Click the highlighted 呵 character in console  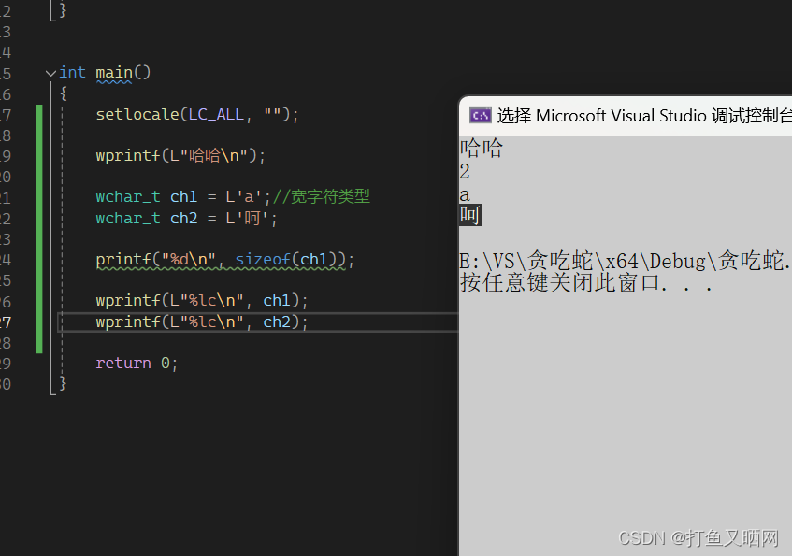click(x=470, y=215)
